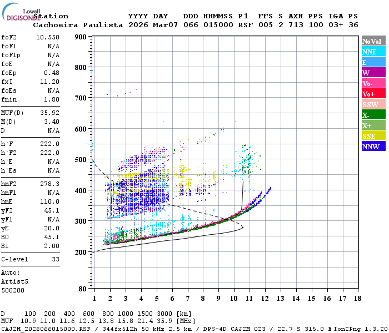389x333 pixels.
Task: Click the h`F value 222.0
Action: click(49, 144)
